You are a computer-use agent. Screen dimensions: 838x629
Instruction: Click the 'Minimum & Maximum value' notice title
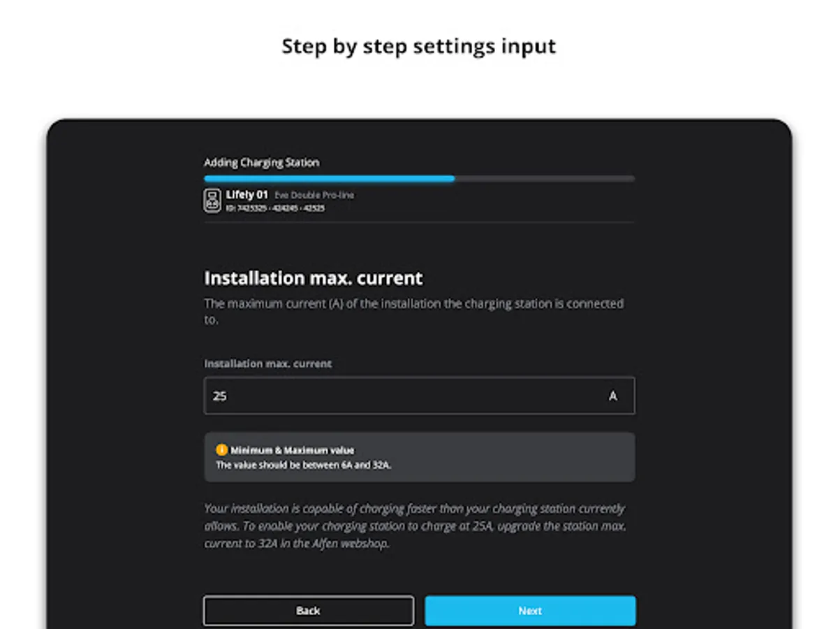pyautogui.click(x=293, y=451)
